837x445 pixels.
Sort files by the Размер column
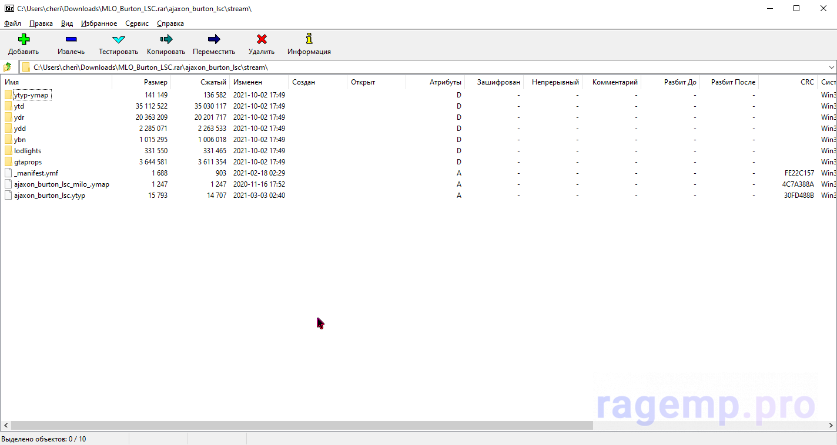155,82
